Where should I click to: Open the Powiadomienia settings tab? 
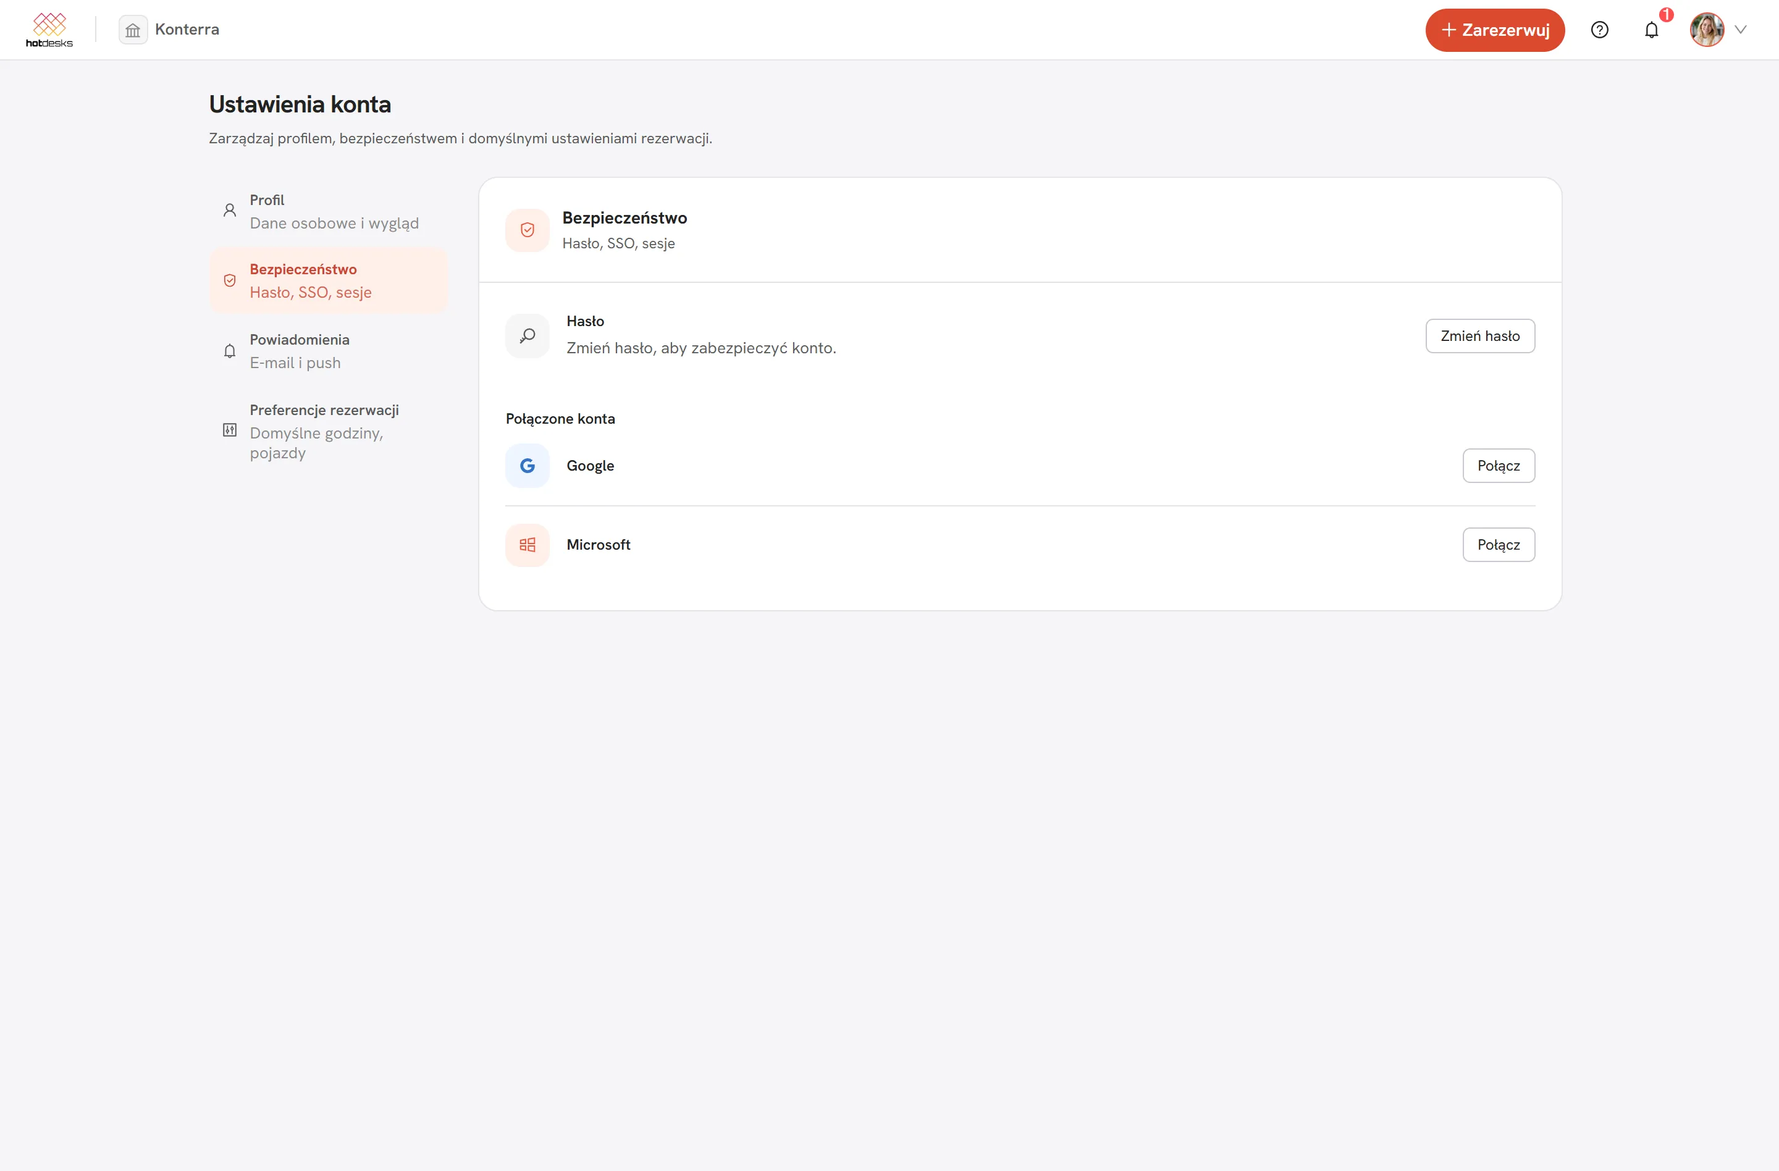(x=329, y=351)
